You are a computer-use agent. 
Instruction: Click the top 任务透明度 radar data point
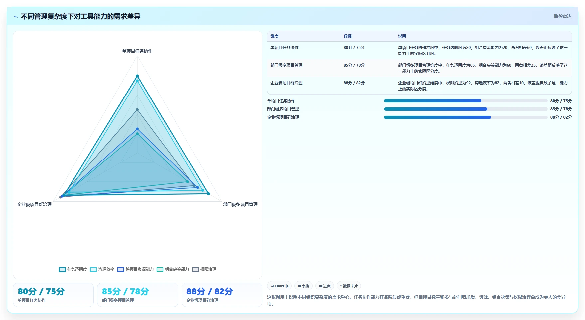click(x=137, y=76)
